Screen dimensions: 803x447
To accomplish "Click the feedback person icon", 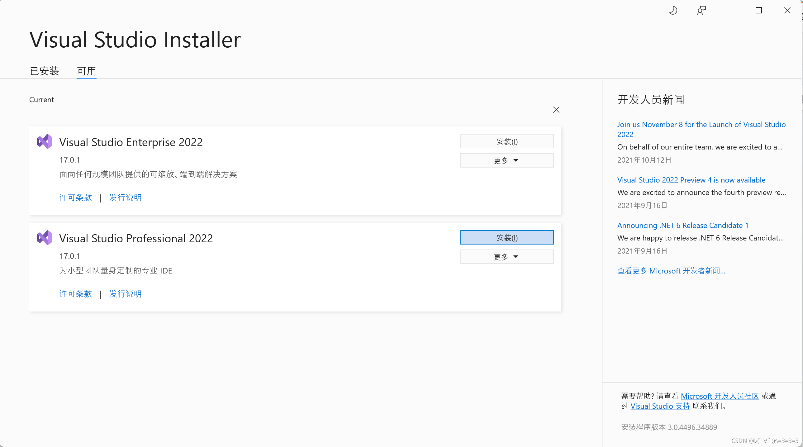I will coord(701,11).
